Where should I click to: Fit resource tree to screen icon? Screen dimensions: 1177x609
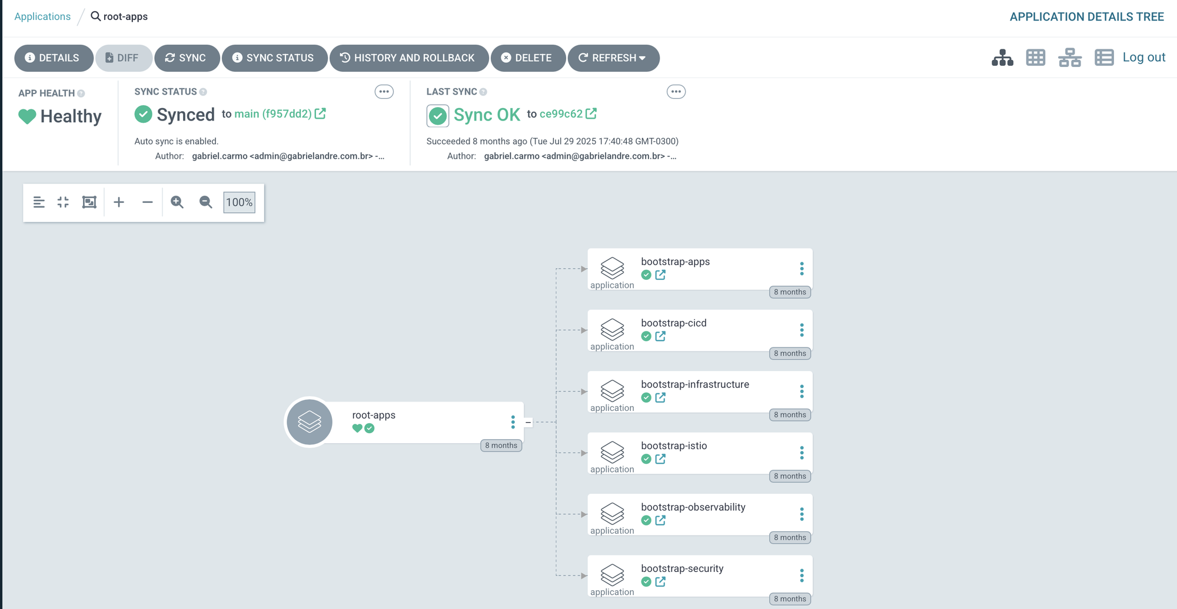point(89,202)
